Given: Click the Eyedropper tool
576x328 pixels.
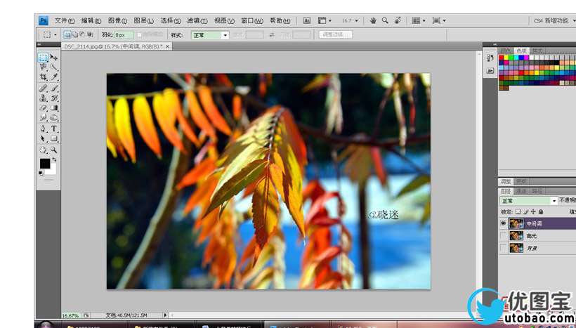Looking at the screenshot, I should click(54, 77).
